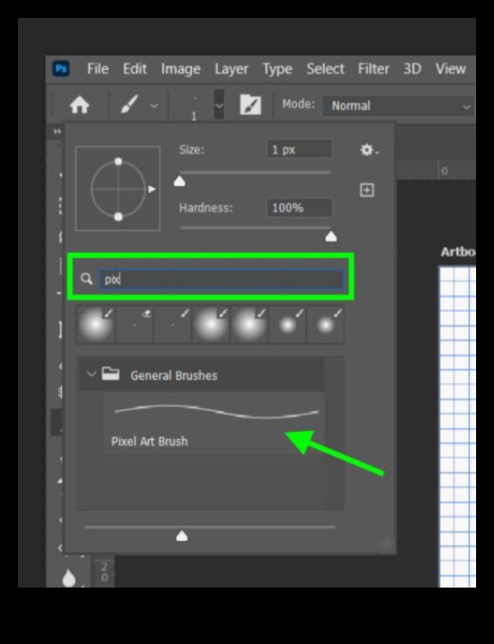Image resolution: width=494 pixels, height=644 pixels.
Task: Open the Type menu
Action: tap(277, 69)
